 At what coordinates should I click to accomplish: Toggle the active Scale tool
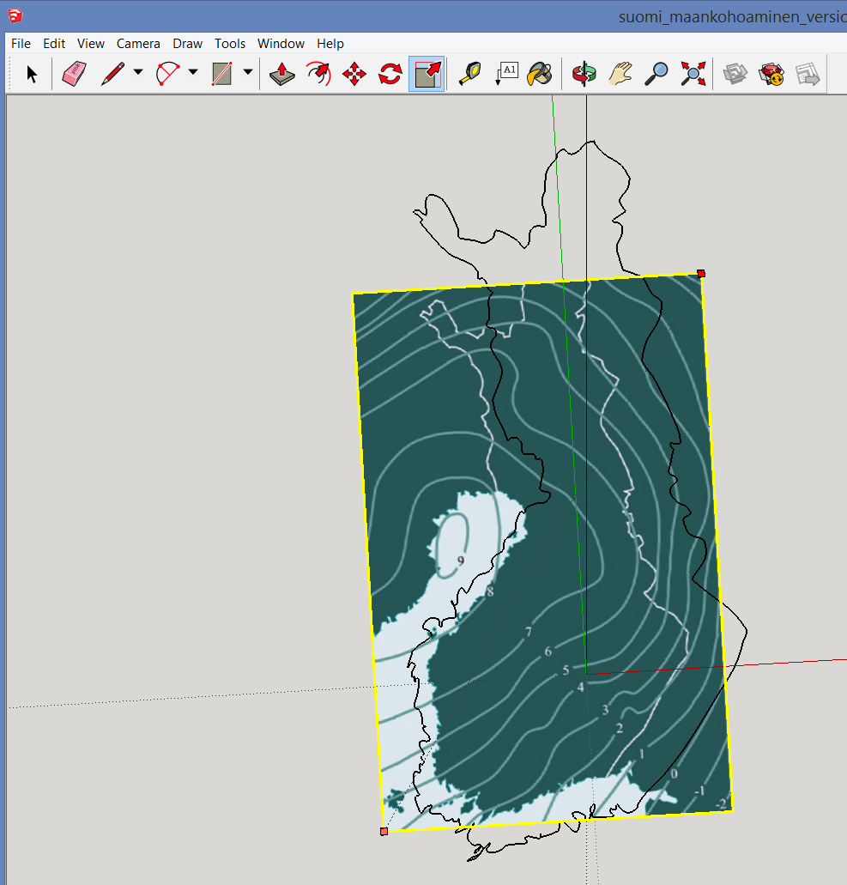427,74
